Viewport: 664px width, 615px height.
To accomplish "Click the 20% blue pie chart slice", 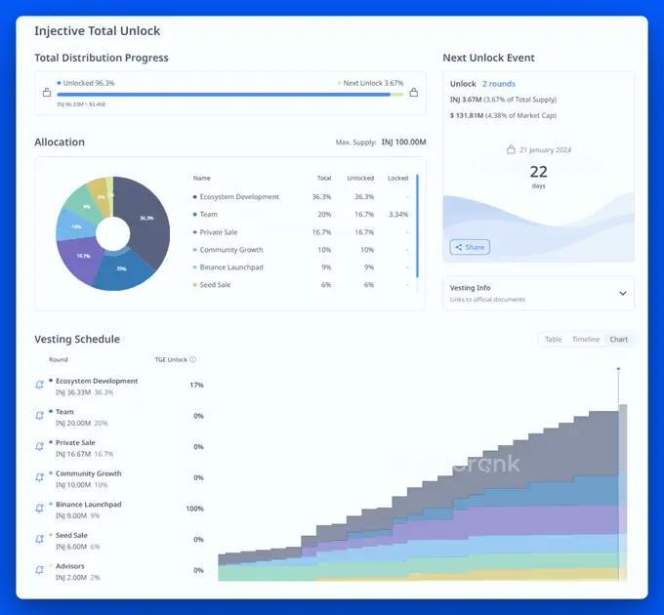I will point(121,270).
